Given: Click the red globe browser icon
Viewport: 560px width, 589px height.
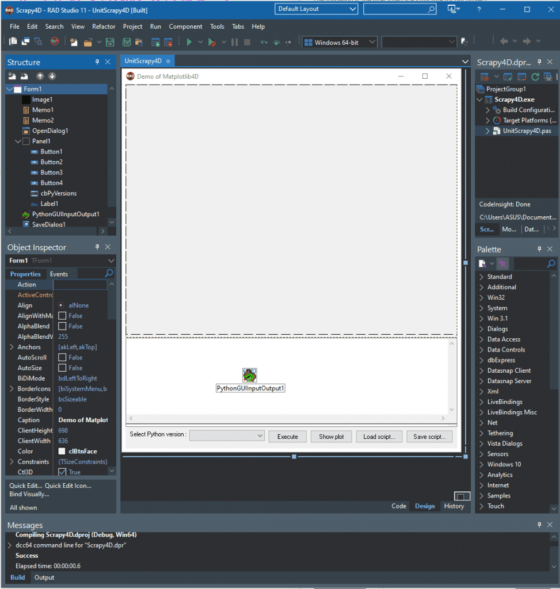Looking at the screenshot, I should coord(55,41).
